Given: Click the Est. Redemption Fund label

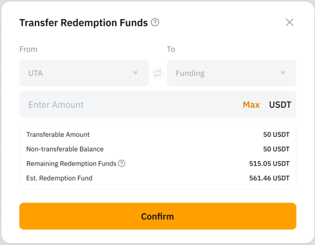Looking at the screenshot, I should 59,178.
